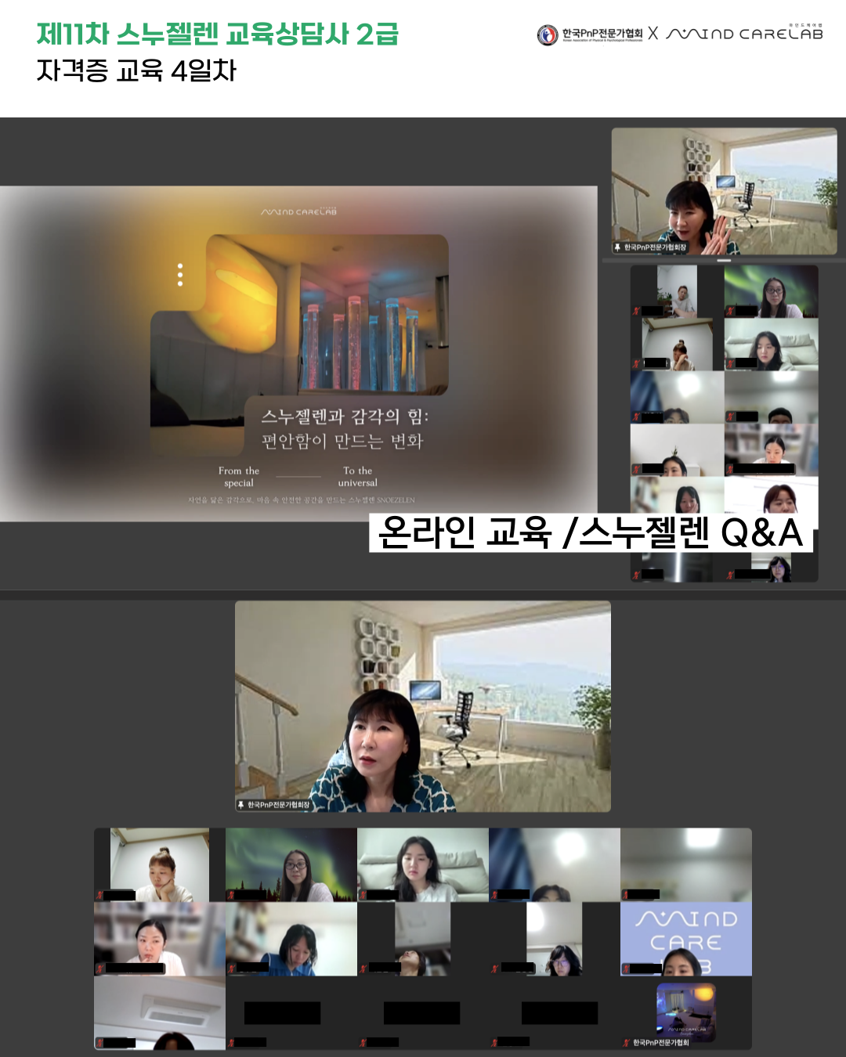Select the top-right 한국PnP전문가협회장 speaker video
Screen dimensions: 846x1057
click(724, 192)
